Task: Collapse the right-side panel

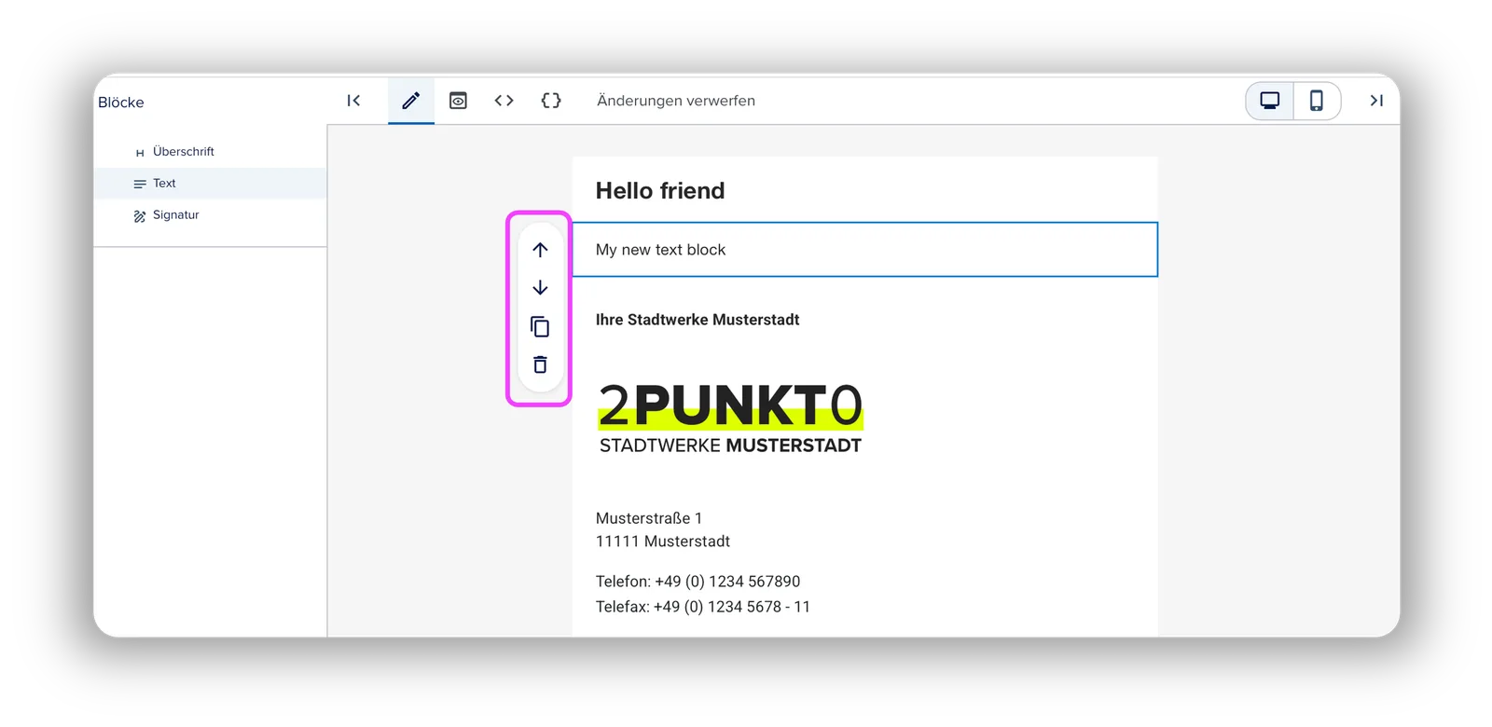Action: pyautogui.click(x=1376, y=101)
